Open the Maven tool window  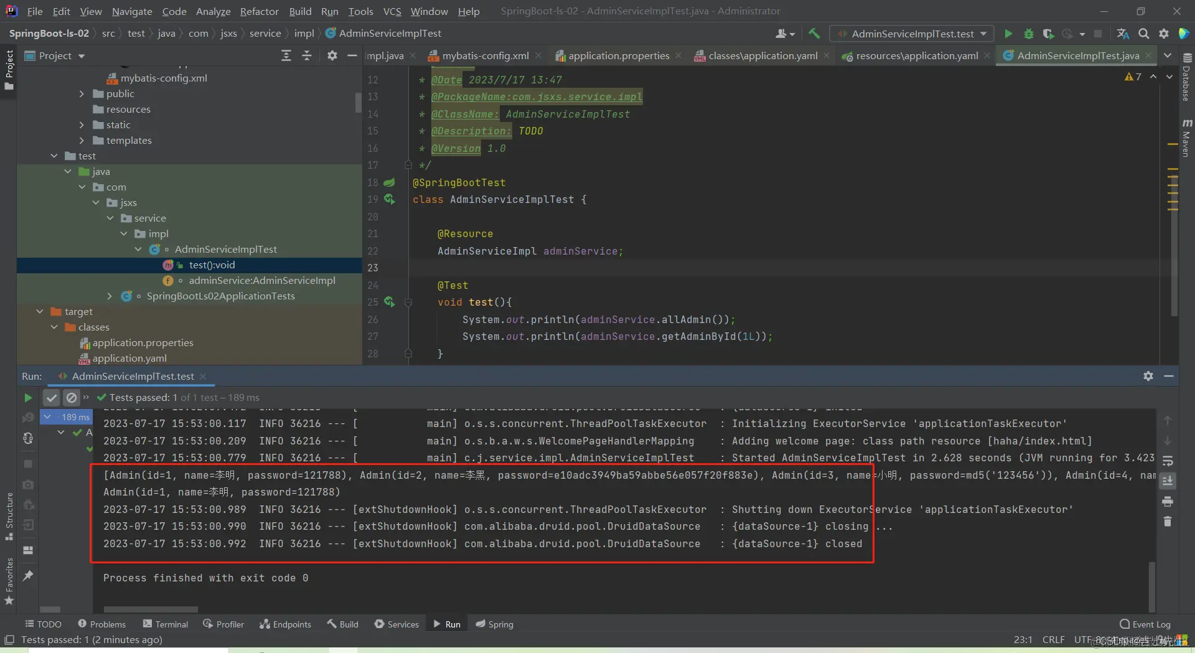(1187, 138)
